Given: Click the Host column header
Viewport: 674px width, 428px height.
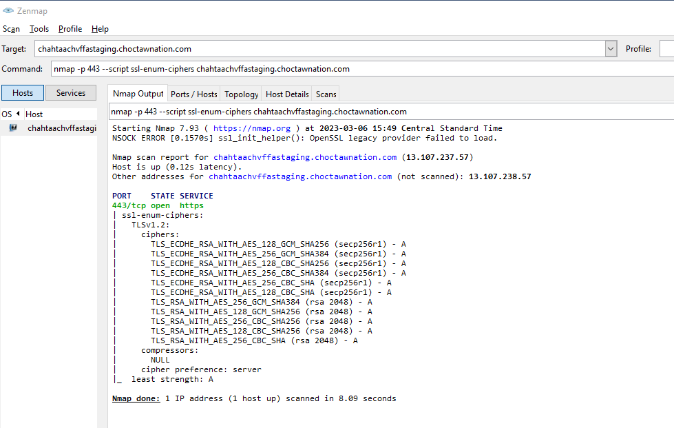Looking at the screenshot, I should [60, 114].
